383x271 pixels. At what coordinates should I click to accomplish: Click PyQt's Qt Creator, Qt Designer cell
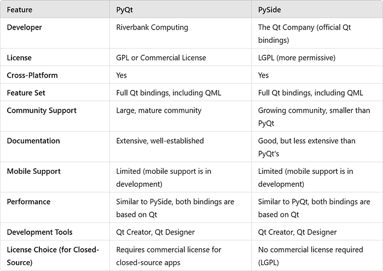155,232
